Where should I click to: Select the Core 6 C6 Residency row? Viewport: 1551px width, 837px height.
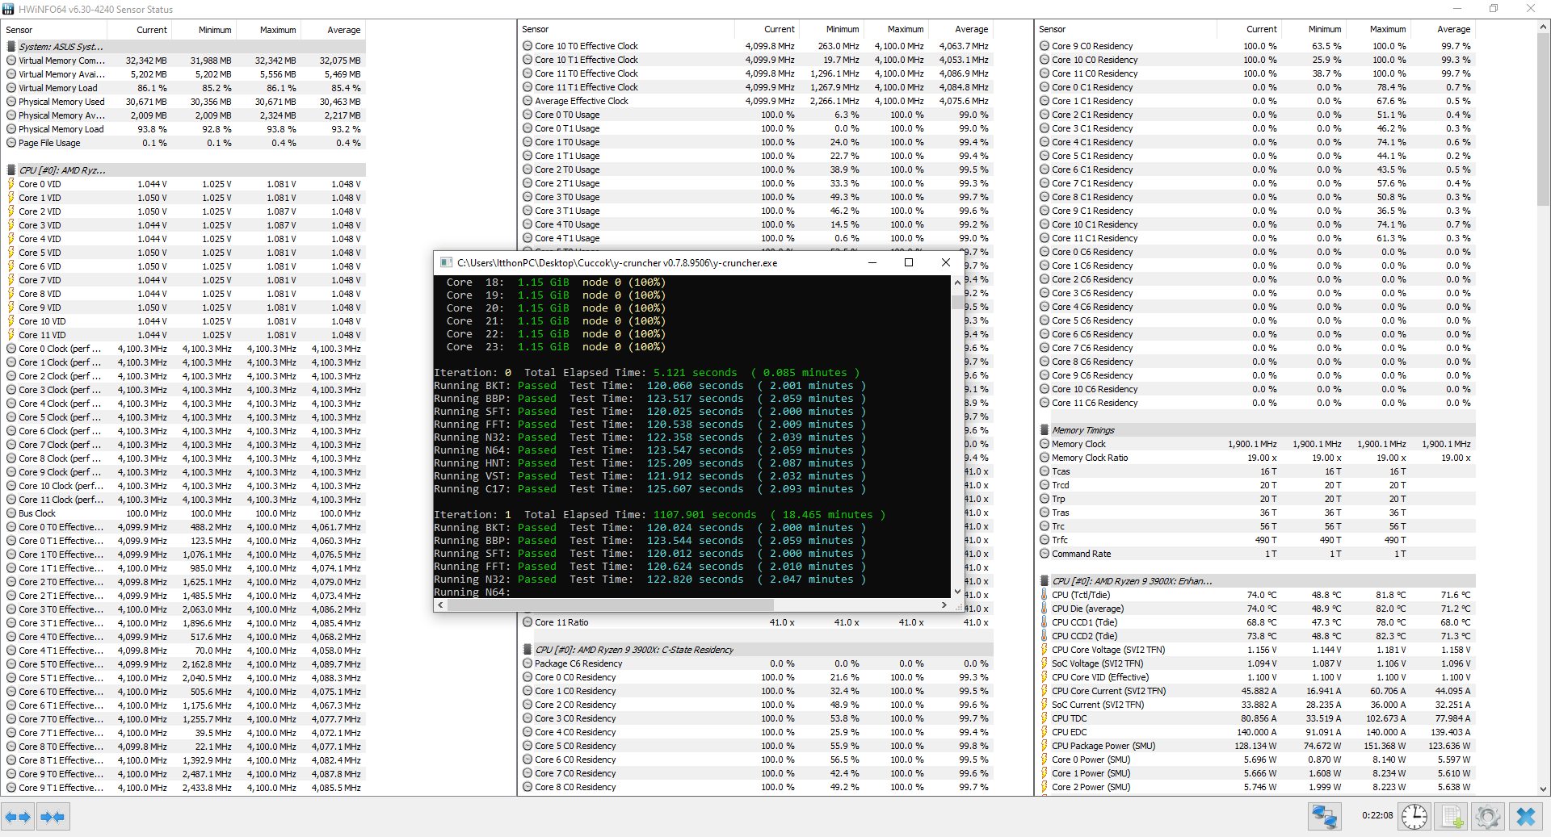pyautogui.click(x=1257, y=334)
